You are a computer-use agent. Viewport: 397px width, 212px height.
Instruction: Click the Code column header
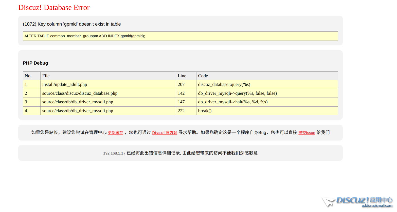pyautogui.click(x=203, y=76)
